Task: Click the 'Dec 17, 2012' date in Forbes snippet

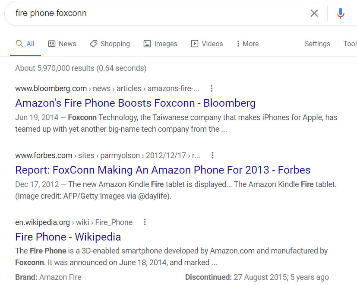Action: click(x=37, y=184)
